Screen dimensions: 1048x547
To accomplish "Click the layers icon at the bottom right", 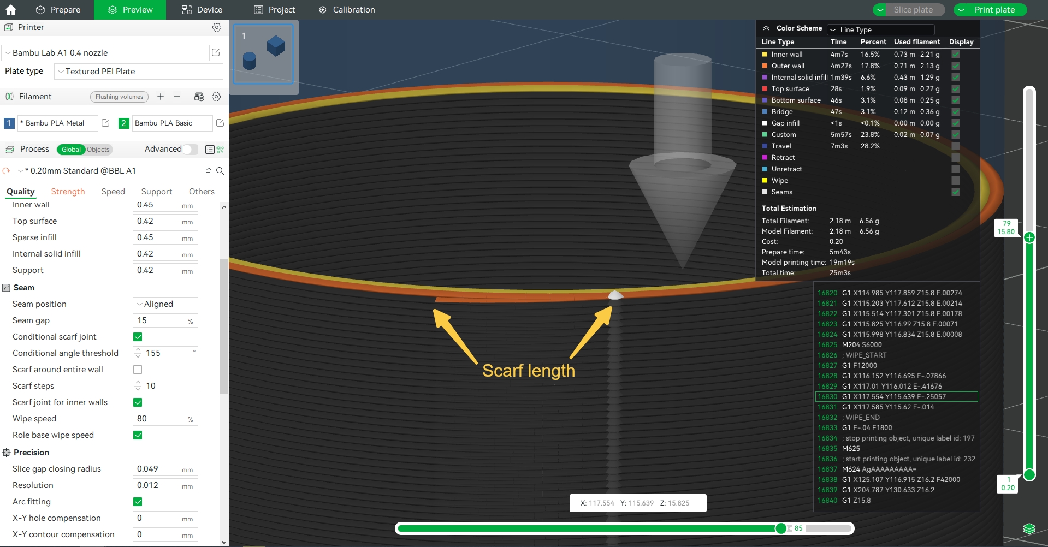I will coord(1029,528).
